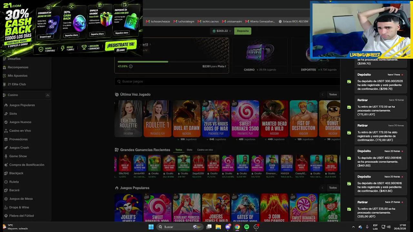Open Sweet Bonanza 2500 game thumbnail
This screenshot has width=413, height=232.
(245, 119)
